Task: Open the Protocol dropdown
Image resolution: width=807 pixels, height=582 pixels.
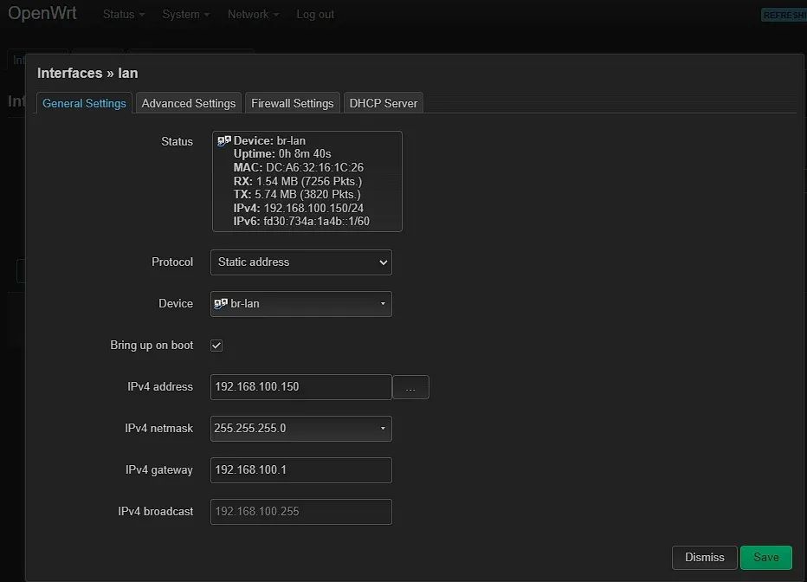Action: point(300,262)
